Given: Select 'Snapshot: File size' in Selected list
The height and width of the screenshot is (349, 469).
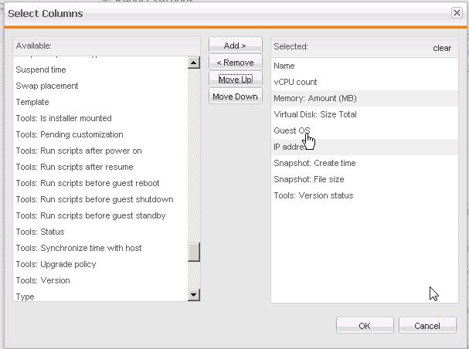Looking at the screenshot, I should point(309,179).
